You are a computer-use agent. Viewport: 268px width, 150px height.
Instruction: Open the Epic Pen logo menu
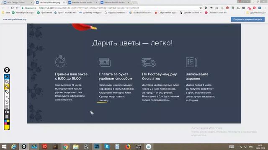click(7, 70)
